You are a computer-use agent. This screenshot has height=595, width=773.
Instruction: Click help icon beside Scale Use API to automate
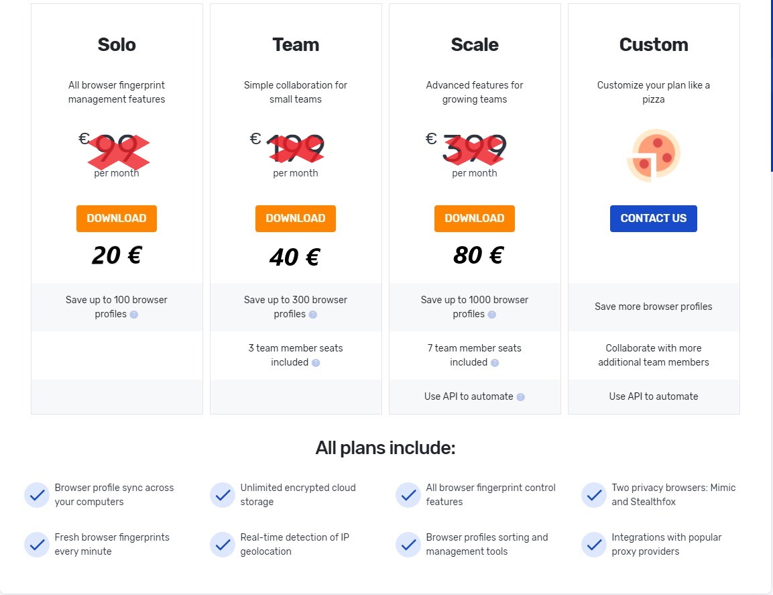pyautogui.click(x=521, y=396)
